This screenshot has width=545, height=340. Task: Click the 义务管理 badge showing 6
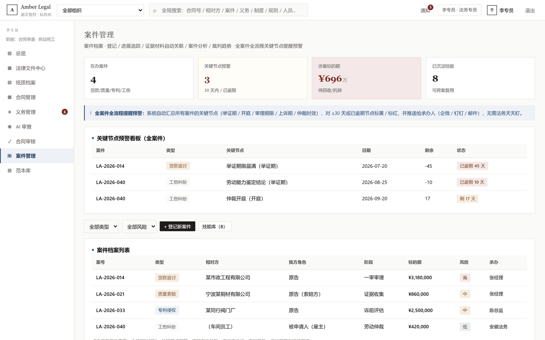coord(65,112)
